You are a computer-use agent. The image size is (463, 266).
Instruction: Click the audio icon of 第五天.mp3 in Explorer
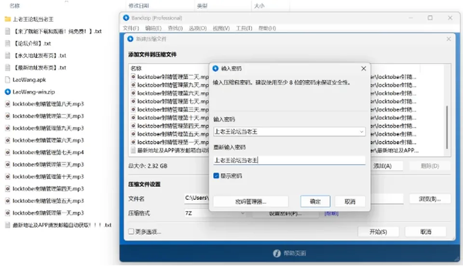(8, 201)
